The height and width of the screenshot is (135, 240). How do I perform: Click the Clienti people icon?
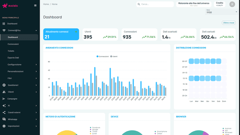[4, 92]
